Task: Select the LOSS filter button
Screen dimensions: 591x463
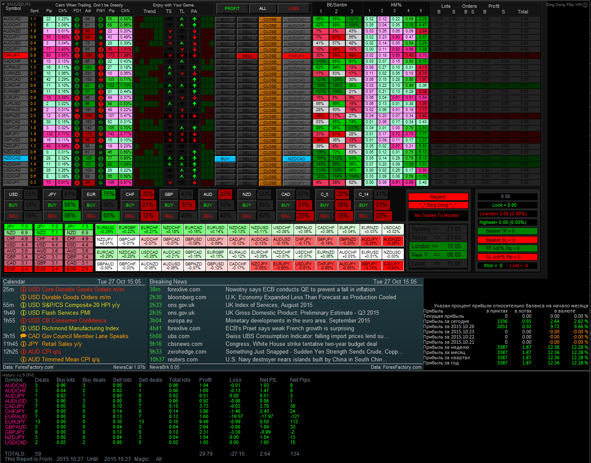Action: click(294, 9)
